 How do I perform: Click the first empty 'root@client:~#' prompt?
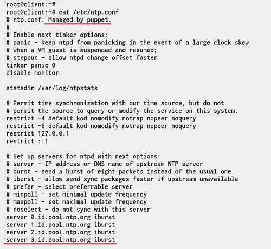coord(31,4)
